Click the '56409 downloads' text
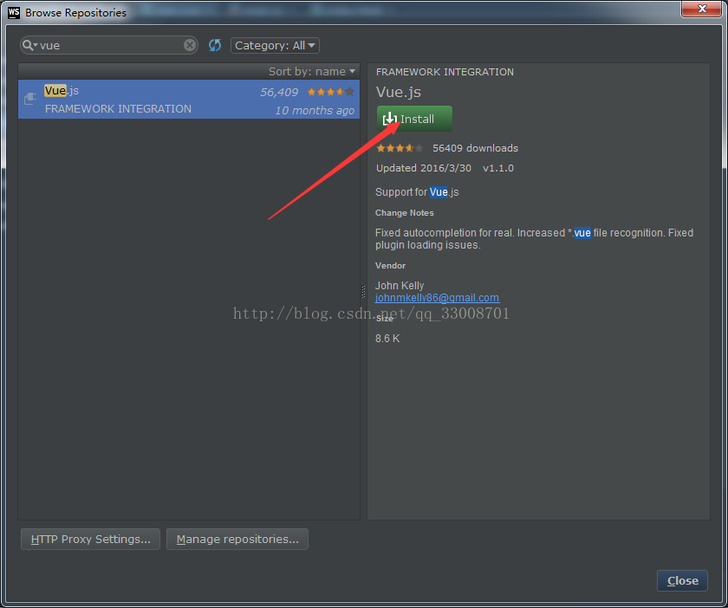 [x=476, y=148]
